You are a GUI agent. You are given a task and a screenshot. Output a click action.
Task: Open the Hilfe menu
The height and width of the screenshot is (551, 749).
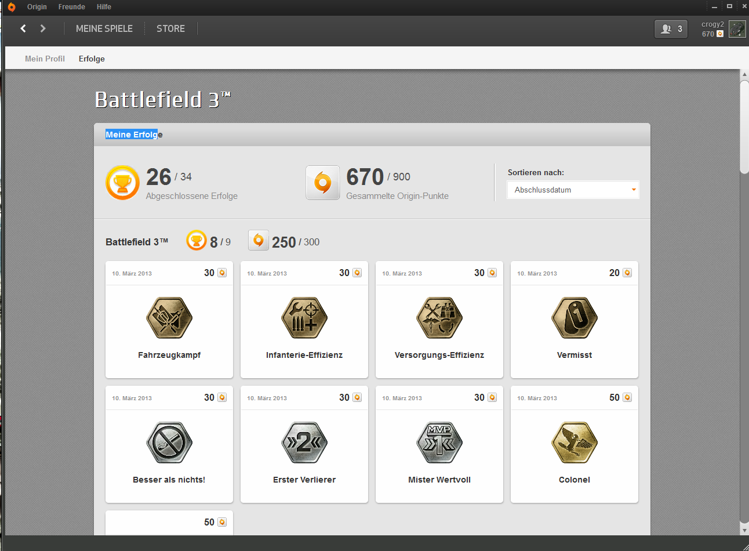[x=104, y=7]
